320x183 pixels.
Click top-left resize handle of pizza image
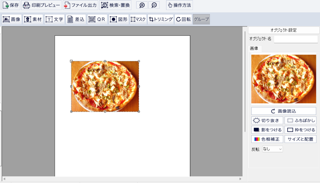pos(71,61)
